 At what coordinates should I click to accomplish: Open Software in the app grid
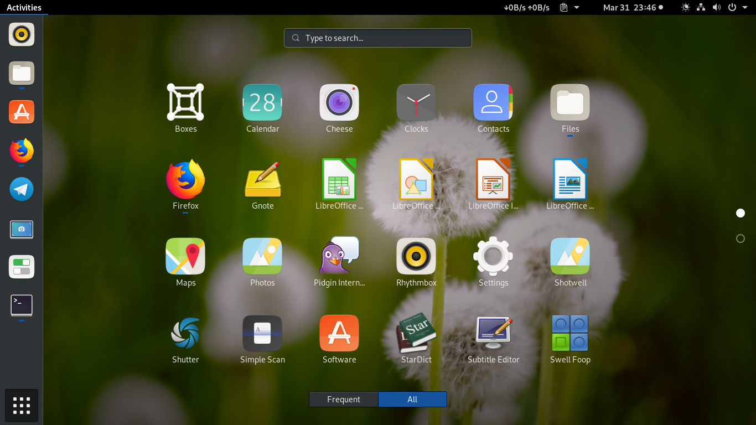[339, 333]
